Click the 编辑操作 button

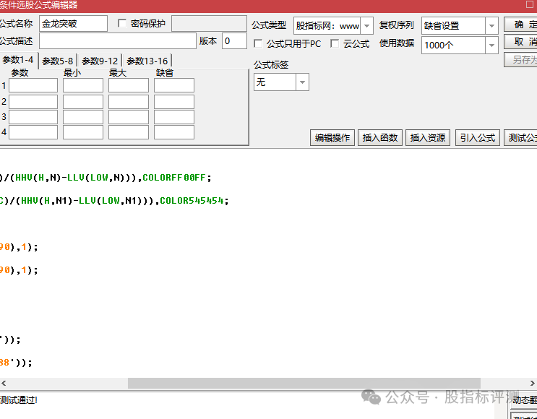[x=332, y=137]
